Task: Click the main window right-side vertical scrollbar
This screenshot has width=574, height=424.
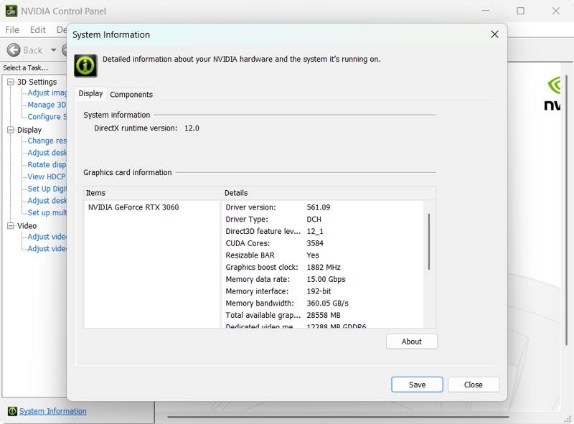Action: tap(567, 210)
